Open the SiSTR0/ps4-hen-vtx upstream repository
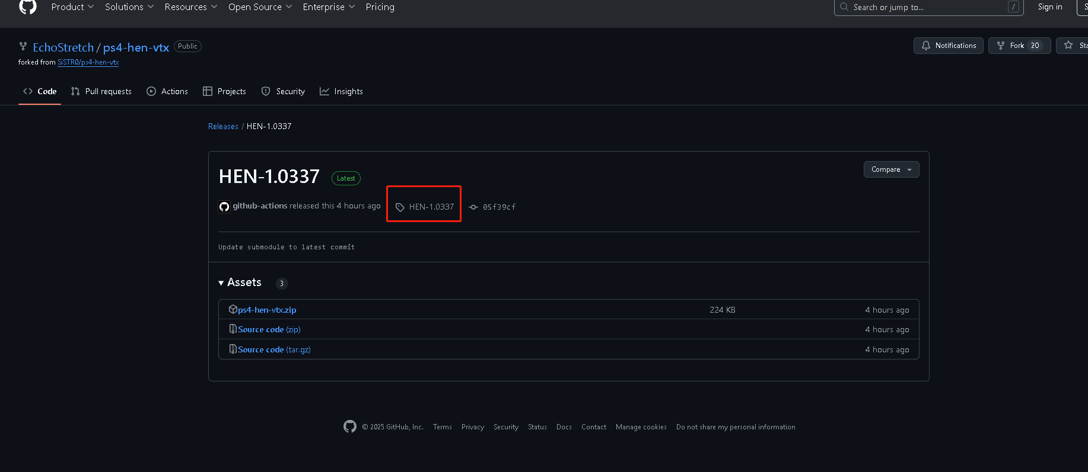The height and width of the screenshot is (472, 1088). pos(88,62)
